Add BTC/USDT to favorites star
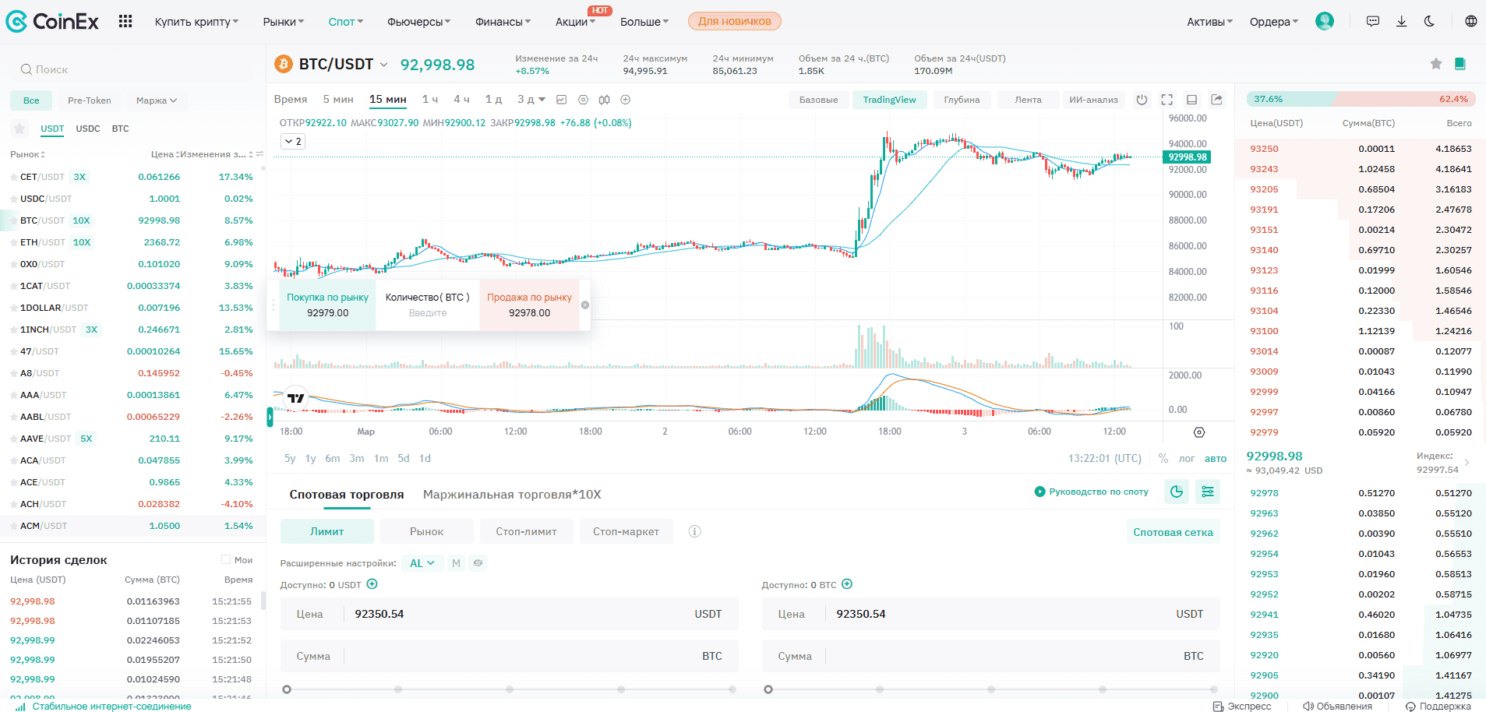Screen dimensions: 1486x712 [1436, 64]
